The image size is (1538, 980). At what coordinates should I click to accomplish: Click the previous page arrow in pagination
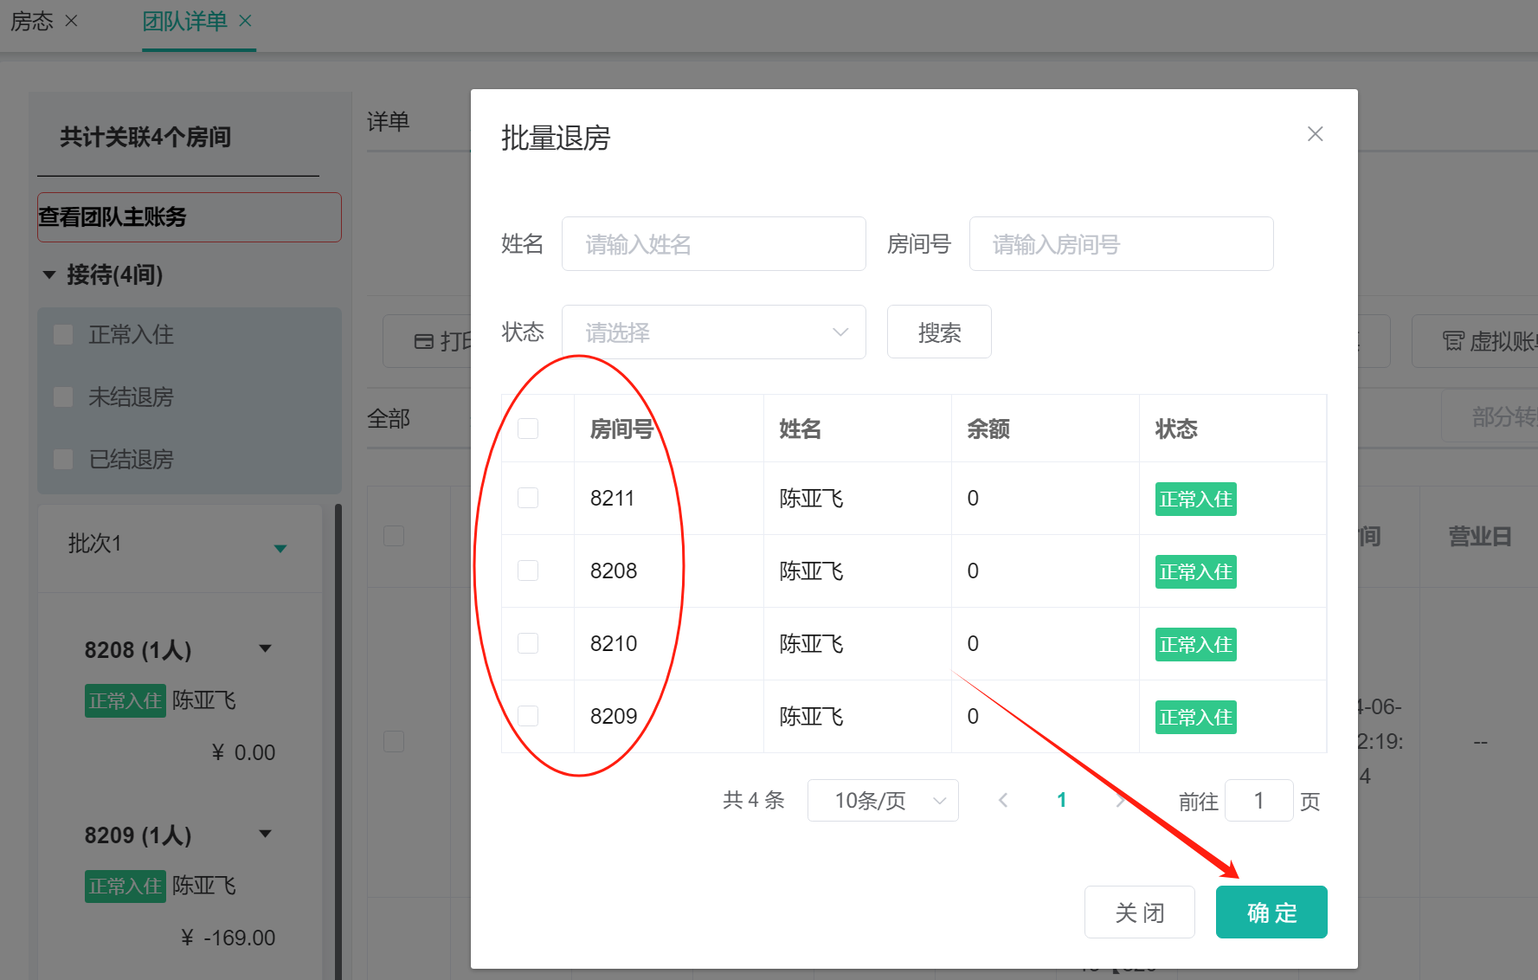pos(1003,801)
